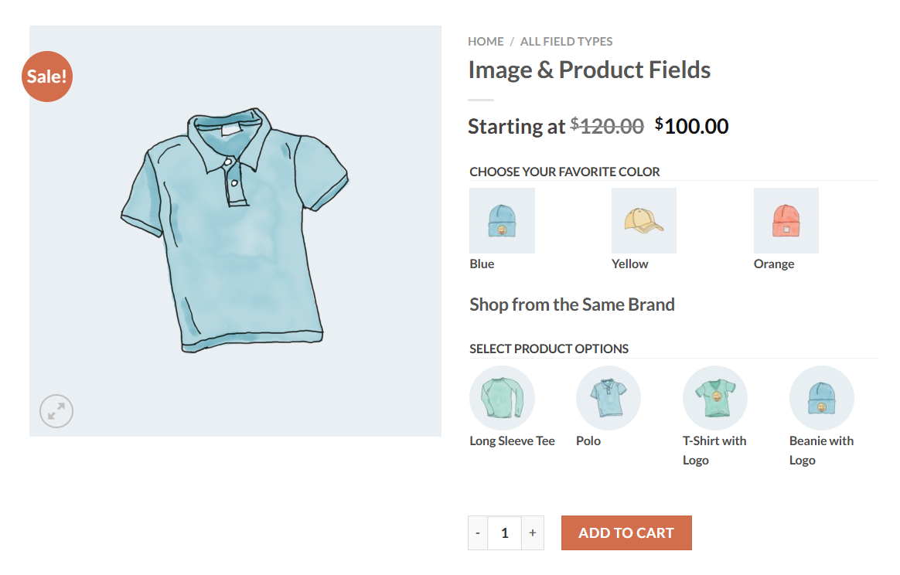Select the T-Shirt with Logo option
Screen dimensions: 900x575
(x=714, y=397)
